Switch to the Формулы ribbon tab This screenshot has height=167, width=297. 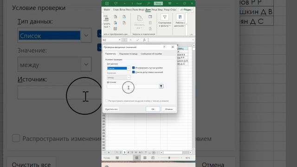click(x=142, y=9)
